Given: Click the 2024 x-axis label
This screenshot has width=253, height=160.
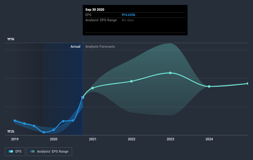Looking at the screenshot, I should click(209, 139).
